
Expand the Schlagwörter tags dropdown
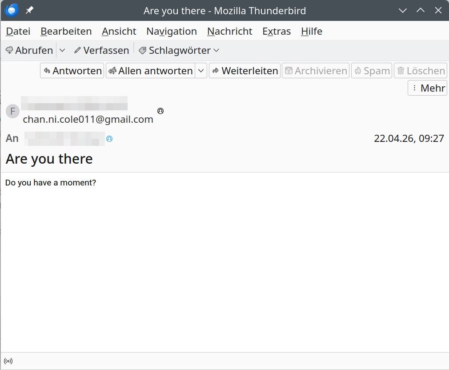click(179, 50)
